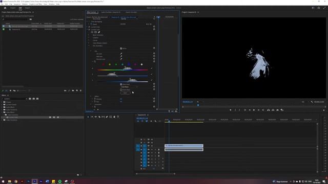Toggle Snap in the timeline
Screen dimensions: 328x184
pyautogui.click(x=142, y=121)
